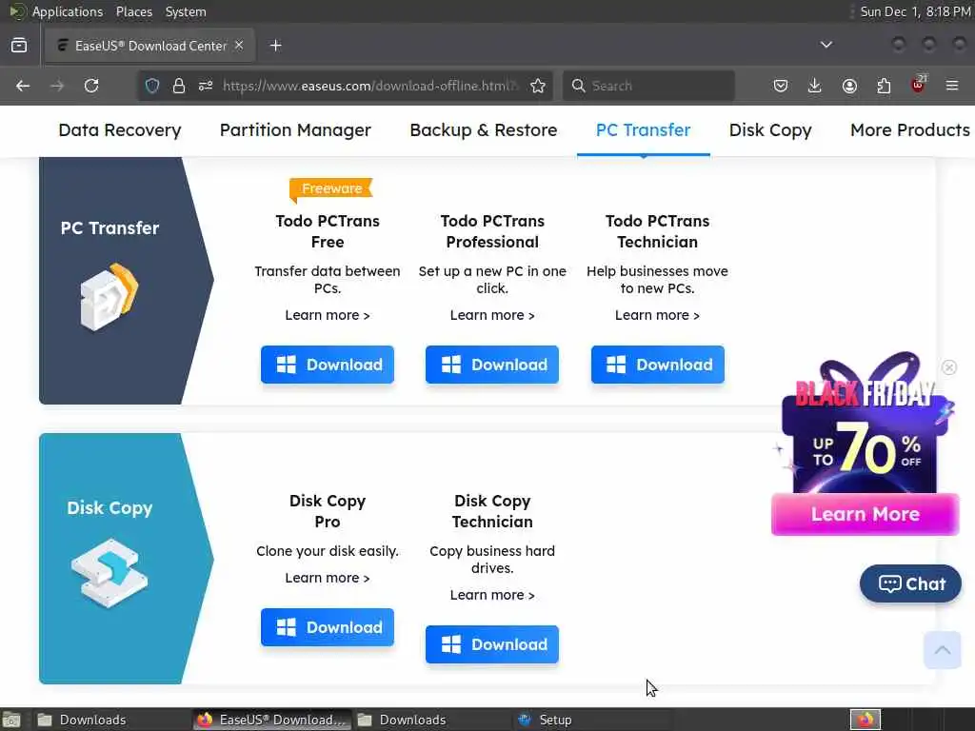Click the Disk Copy Technician title
This screenshot has height=731, width=975.
point(492,511)
